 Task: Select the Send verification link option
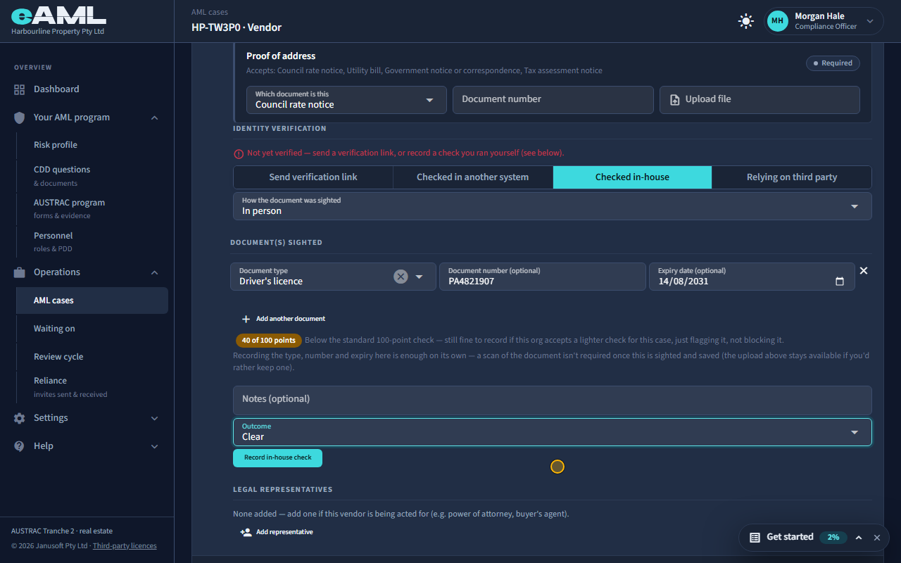coord(313,177)
